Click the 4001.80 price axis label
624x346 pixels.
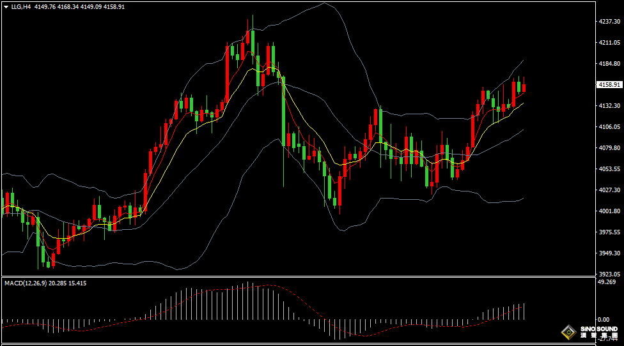(609, 211)
